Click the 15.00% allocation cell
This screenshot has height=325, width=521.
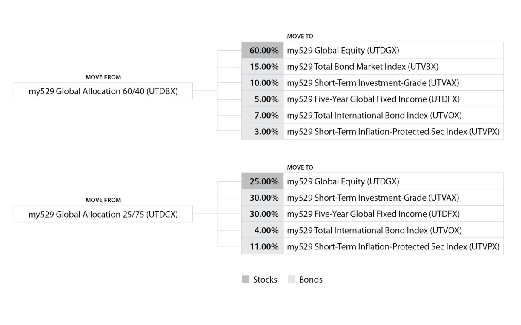click(x=263, y=67)
